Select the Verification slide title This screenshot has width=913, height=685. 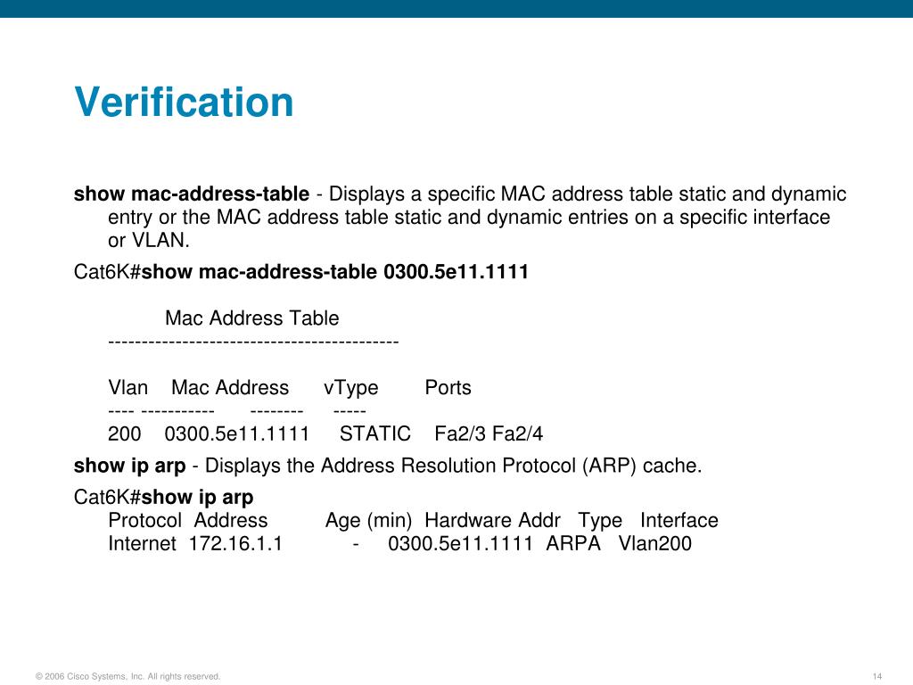[184, 102]
